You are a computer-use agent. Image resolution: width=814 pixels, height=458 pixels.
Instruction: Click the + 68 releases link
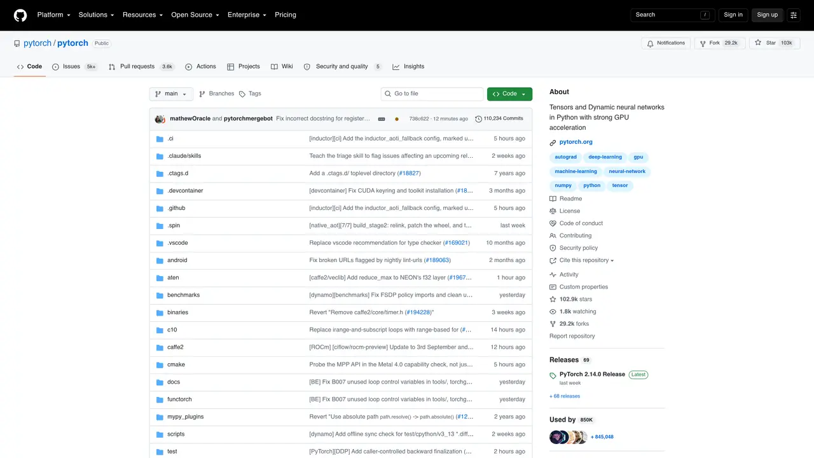pyautogui.click(x=565, y=396)
